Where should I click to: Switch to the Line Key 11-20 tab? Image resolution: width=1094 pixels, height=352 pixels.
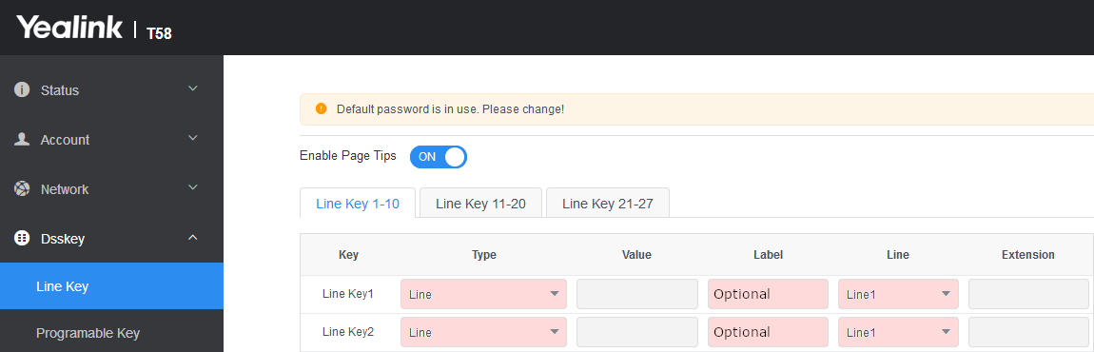coord(480,204)
